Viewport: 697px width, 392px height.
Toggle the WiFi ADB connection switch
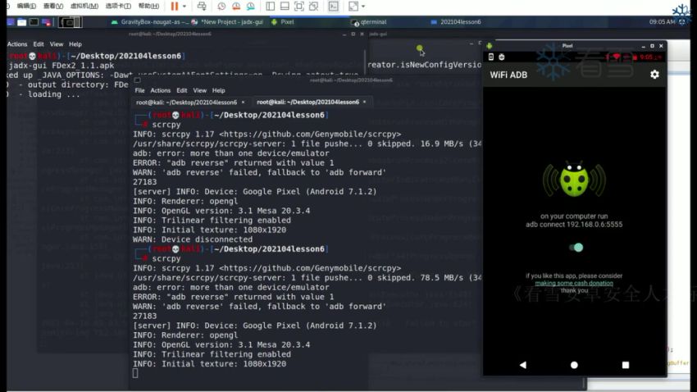pos(576,248)
